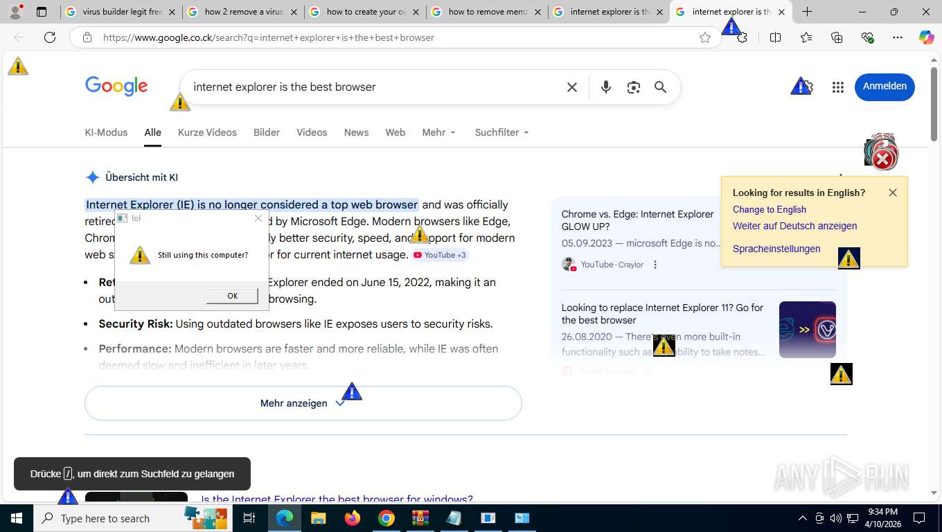Open options menu for YouTube Craylor result
942x532 pixels.
(x=655, y=265)
